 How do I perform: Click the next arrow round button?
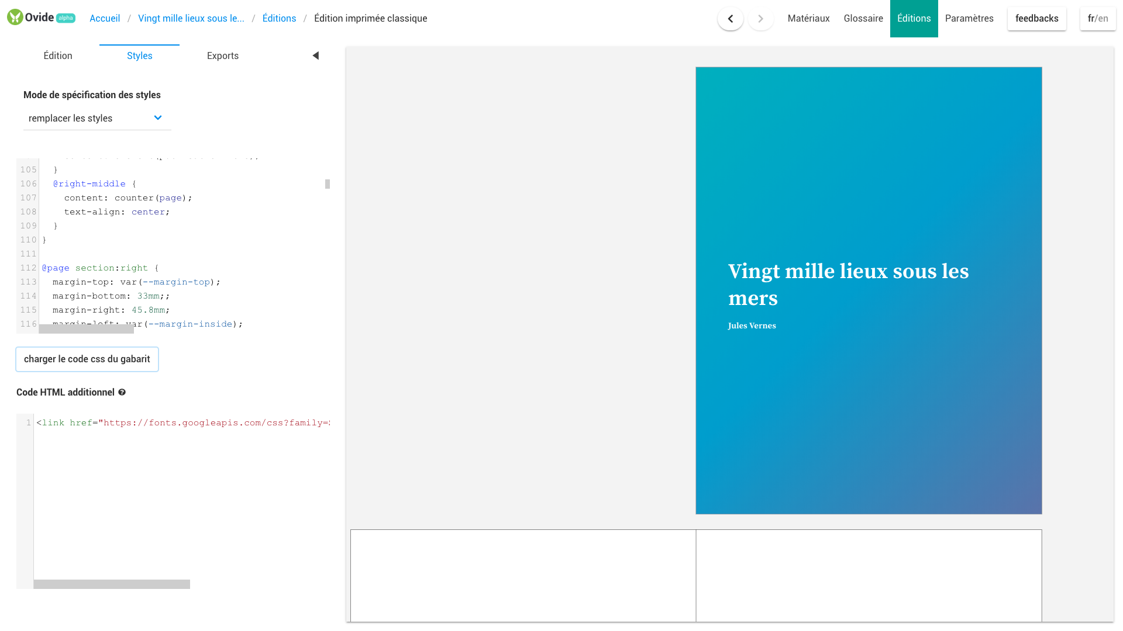click(x=760, y=19)
